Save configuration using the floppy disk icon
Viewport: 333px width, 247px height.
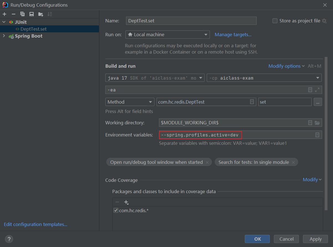coord(32,14)
